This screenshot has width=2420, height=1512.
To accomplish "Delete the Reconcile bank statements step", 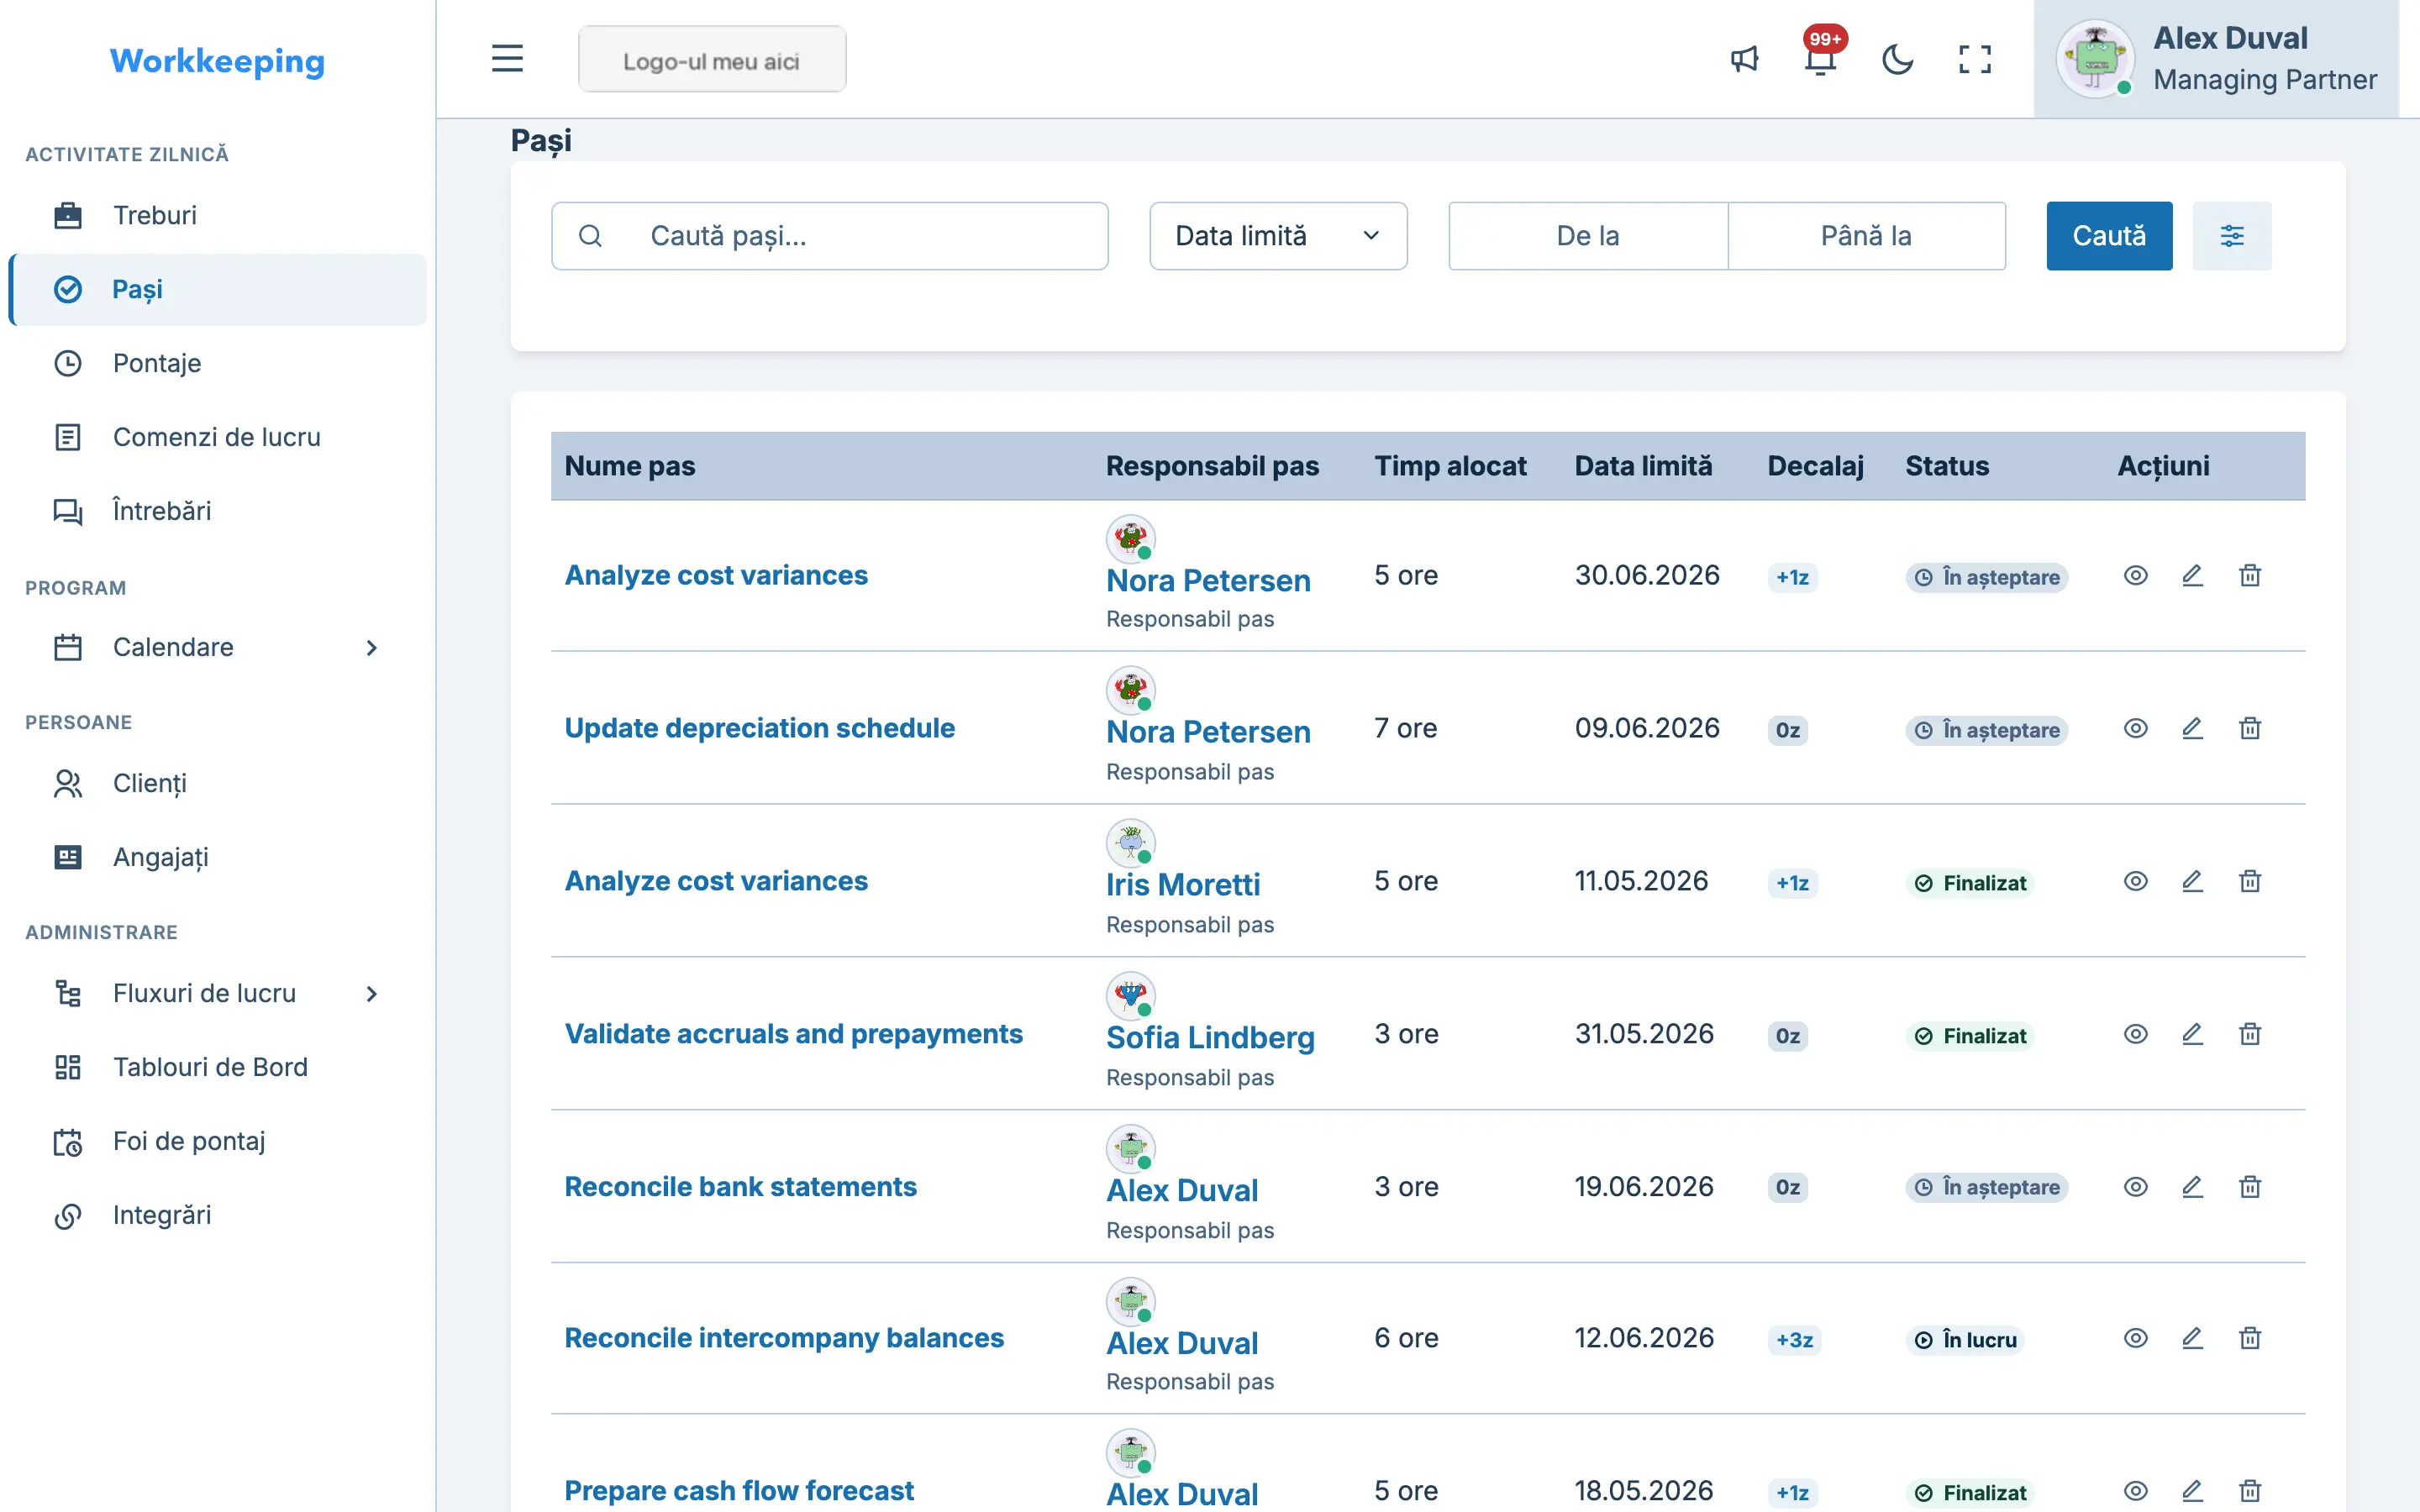I will [x=2249, y=1187].
